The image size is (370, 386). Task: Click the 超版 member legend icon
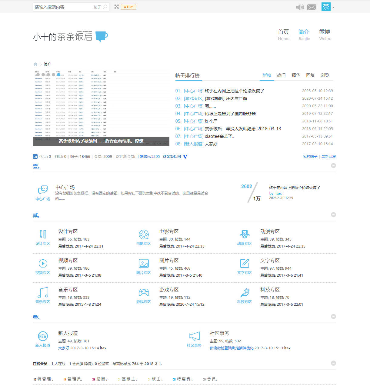pyautogui.click(x=94, y=379)
